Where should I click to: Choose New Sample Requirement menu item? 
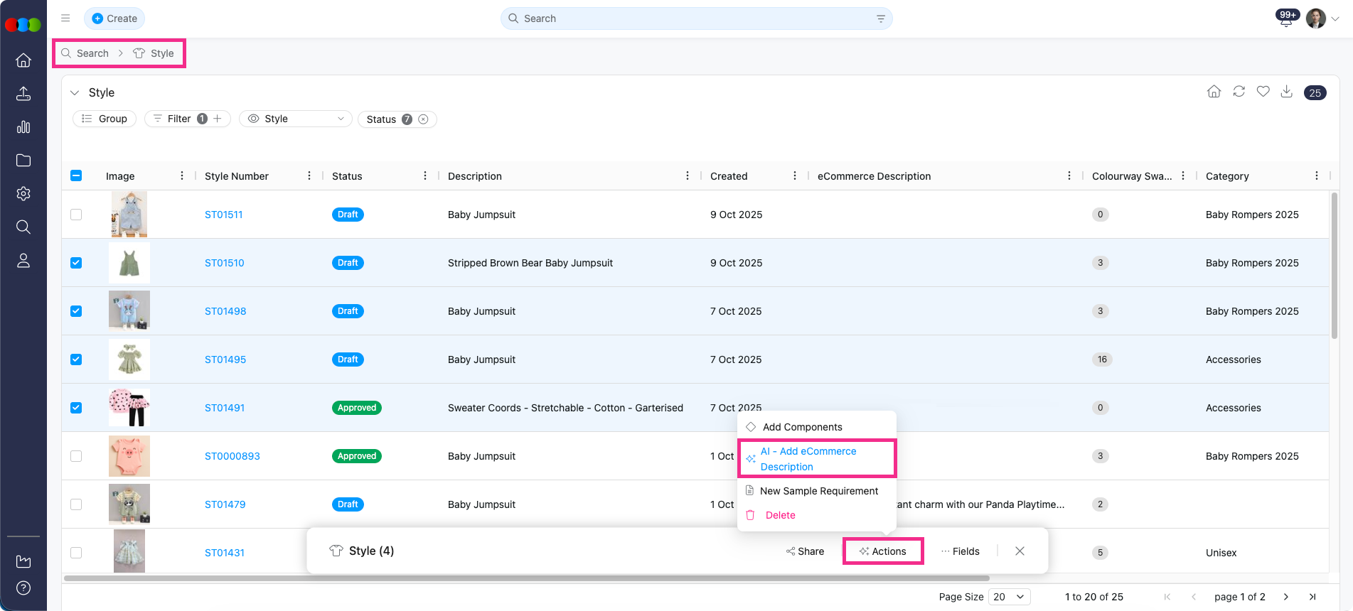(818, 491)
